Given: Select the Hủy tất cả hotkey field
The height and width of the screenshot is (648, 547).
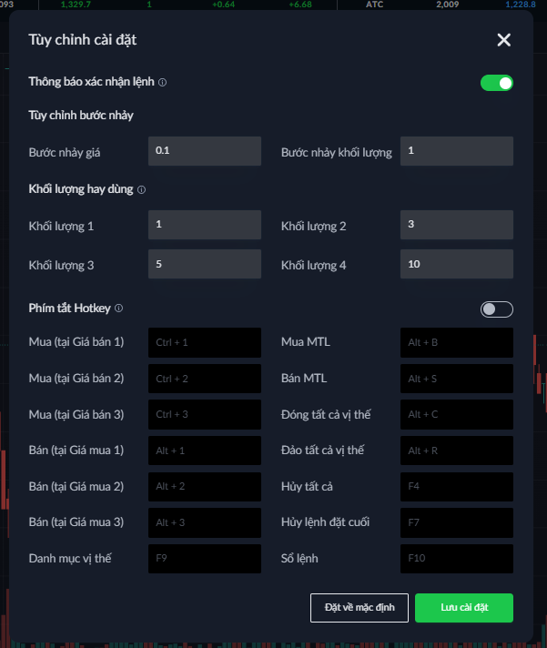Looking at the screenshot, I should point(456,486).
